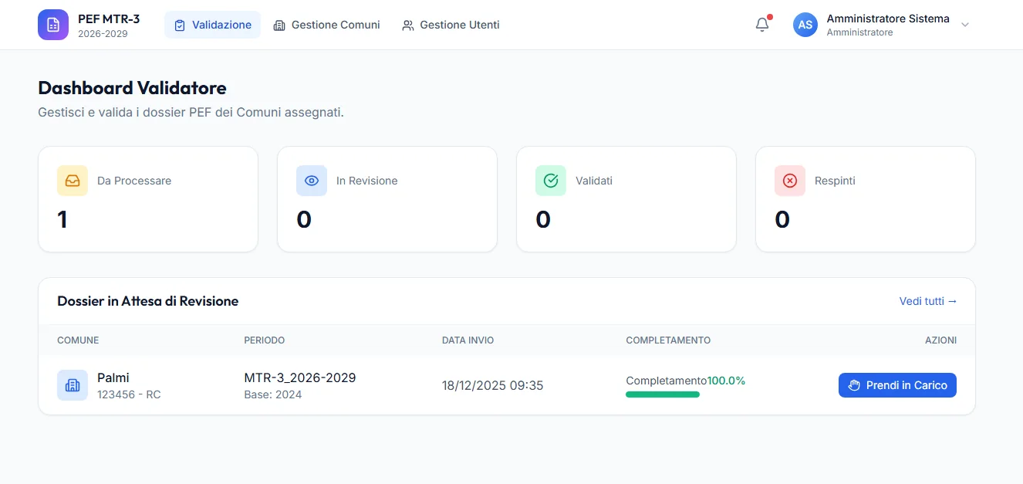Viewport: 1023px width, 484px height.
Task: Click the PERIODO column header
Action: [265, 340]
